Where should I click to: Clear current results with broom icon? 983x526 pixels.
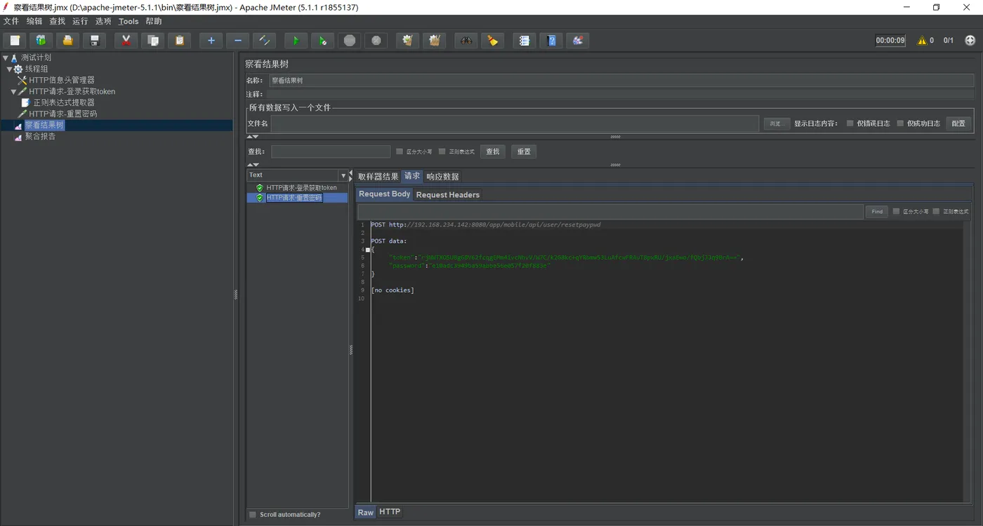407,40
